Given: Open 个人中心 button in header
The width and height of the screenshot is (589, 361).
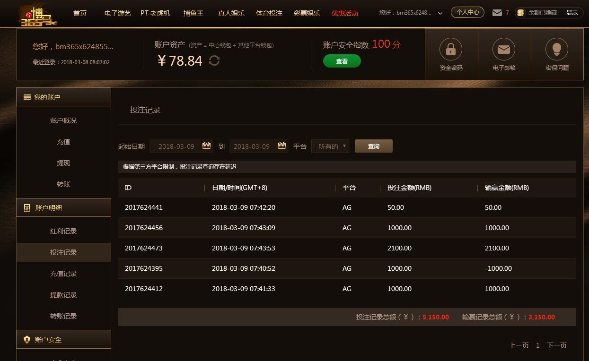Looking at the screenshot, I should 467,12.
